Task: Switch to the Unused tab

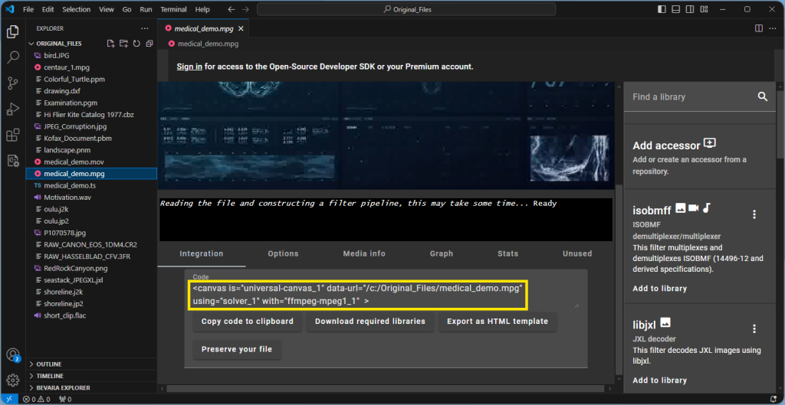Action: 576,253
